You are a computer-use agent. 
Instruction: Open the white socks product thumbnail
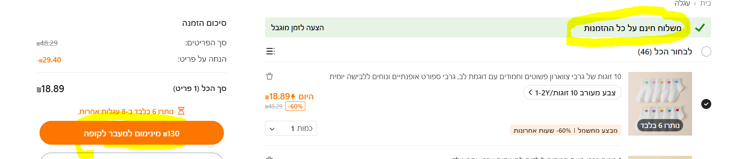pos(660,99)
